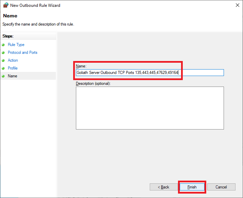Select the Name step in the Steps list

pyautogui.click(x=13, y=76)
